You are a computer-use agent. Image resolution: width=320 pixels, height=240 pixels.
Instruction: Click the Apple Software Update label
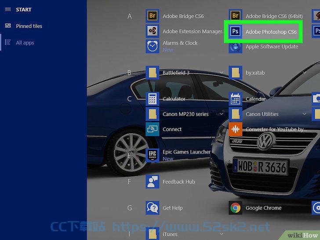[x=272, y=47]
